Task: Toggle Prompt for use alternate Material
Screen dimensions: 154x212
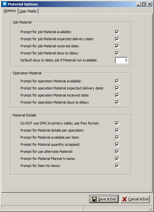Action: click(x=117, y=152)
